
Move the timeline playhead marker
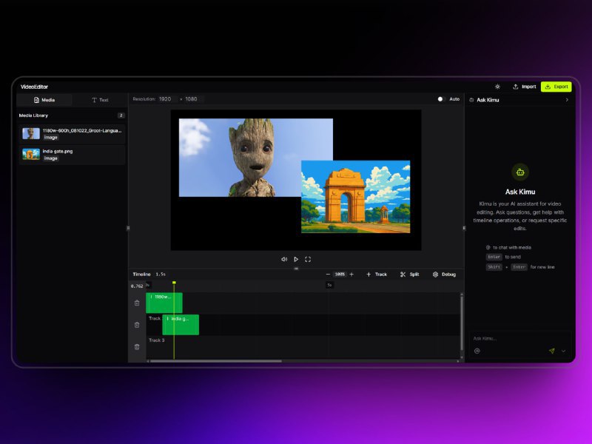(x=173, y=282)
